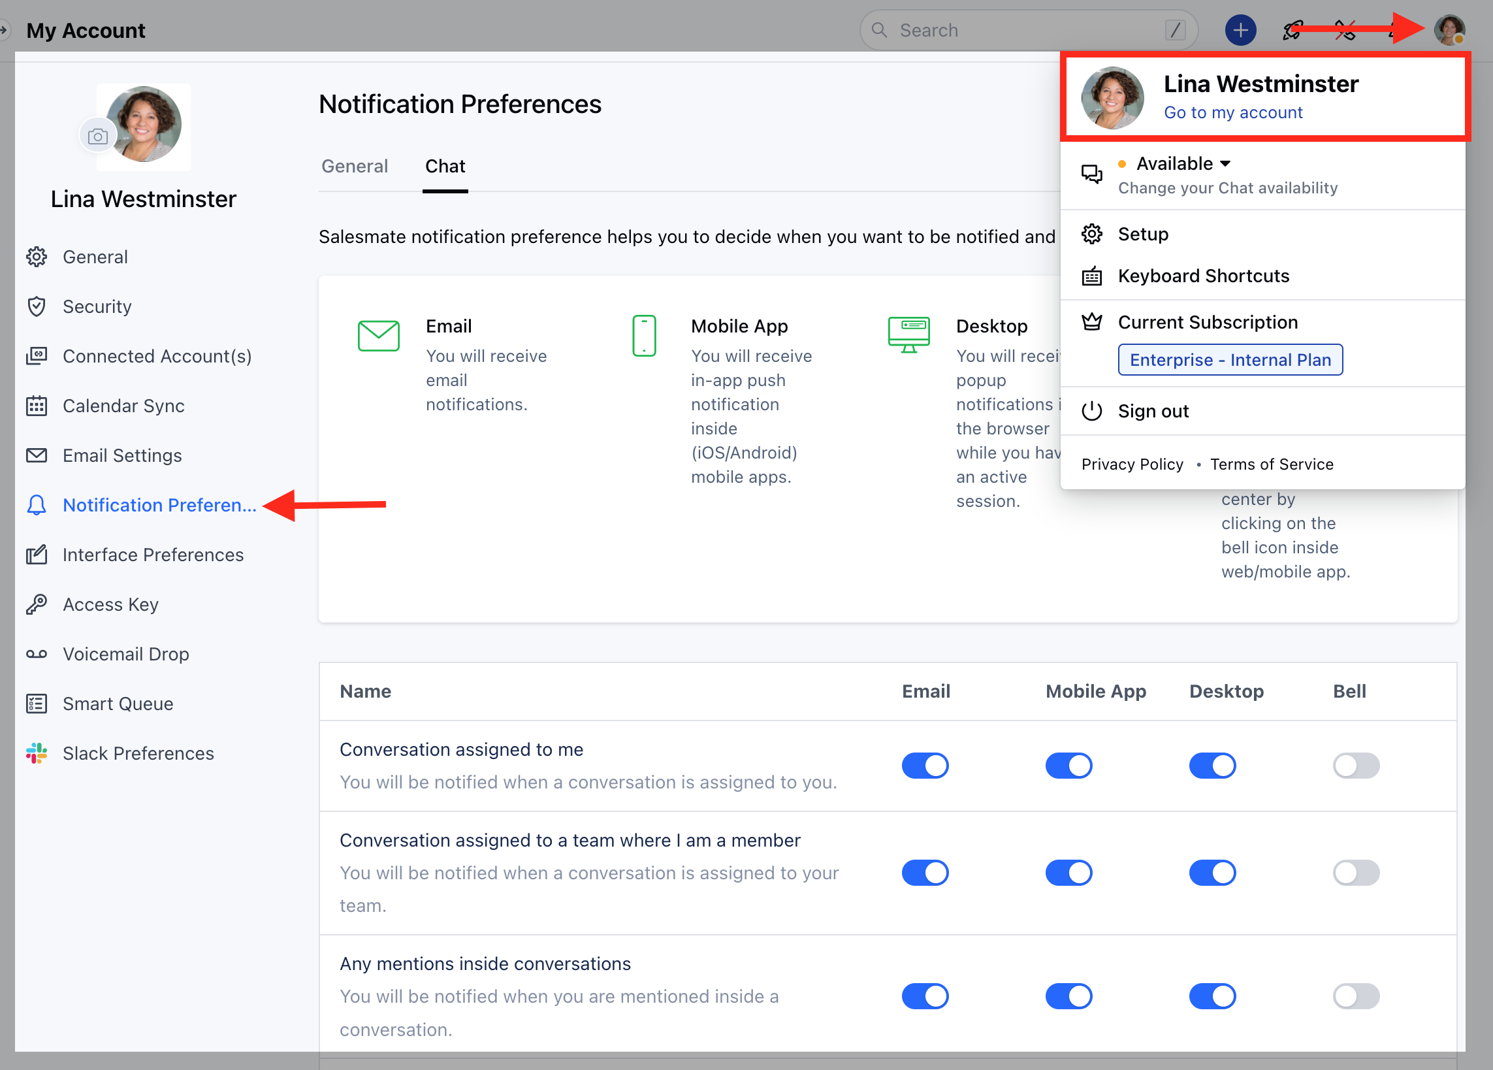Screen dimensions: 1493x1070
Task: Click the list icon beside Smart Queue
Action: [37, 704]
